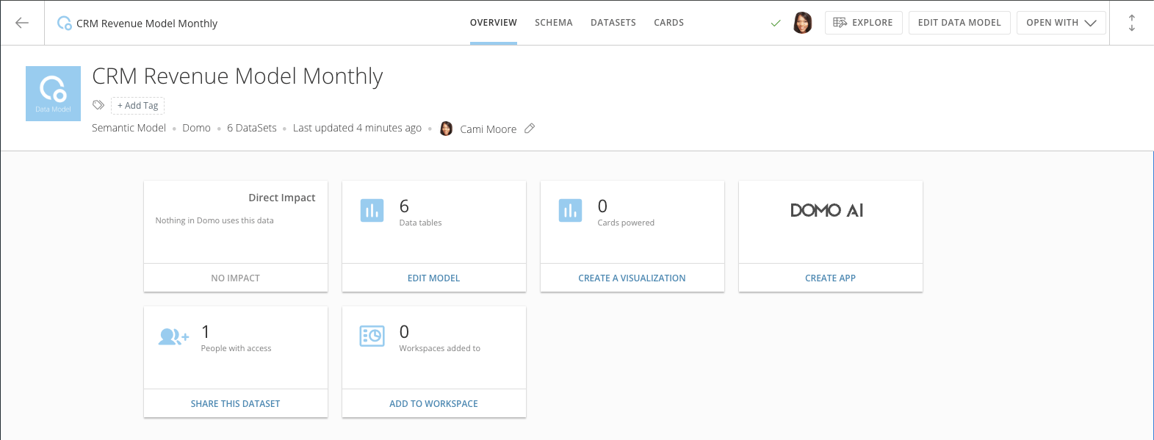The width and height of the screenshot is (1154, 440).
Task: Open the user avatar in the top bar
Action: click(803, 23)
